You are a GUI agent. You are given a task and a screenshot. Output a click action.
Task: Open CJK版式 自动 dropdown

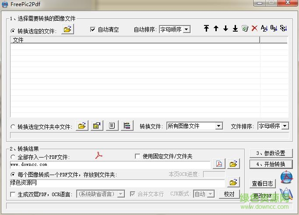[x=204, y=194]
